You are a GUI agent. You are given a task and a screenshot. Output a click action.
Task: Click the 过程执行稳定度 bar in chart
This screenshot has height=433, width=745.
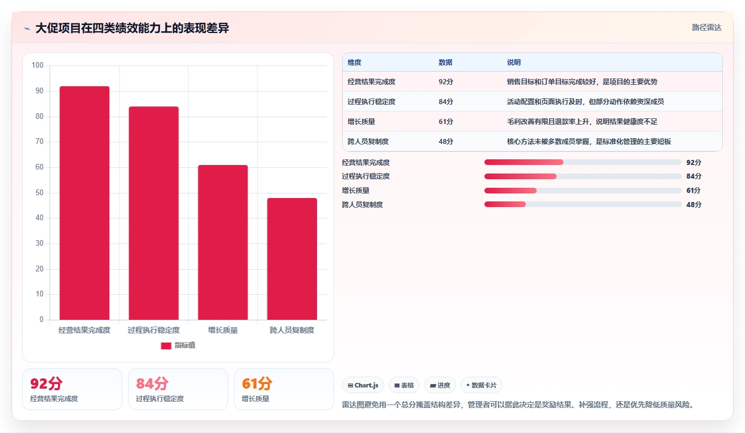tap(154, 213)
